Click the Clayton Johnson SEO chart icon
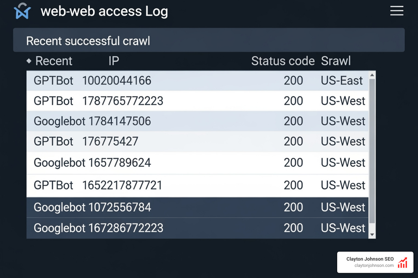Screen dimensions: 418x278 click(x=402, y=262)
